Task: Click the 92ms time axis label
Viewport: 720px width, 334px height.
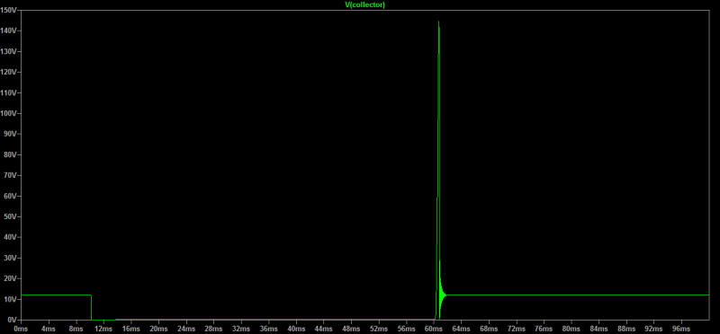Action: click(x=654, y=329)
